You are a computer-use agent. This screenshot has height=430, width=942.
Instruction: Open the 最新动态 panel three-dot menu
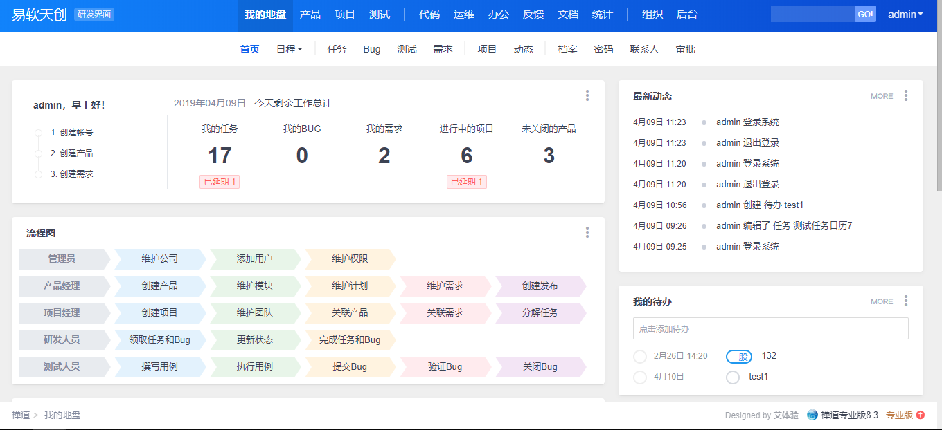905,95
